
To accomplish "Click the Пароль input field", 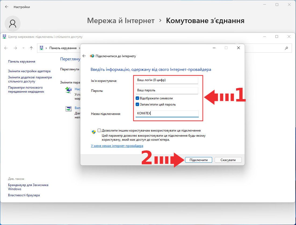I will (167, 90).
